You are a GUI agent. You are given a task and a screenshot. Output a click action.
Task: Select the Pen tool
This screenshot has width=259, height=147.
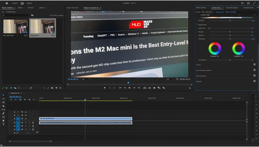pyautogui.click(x=3, y=113)
